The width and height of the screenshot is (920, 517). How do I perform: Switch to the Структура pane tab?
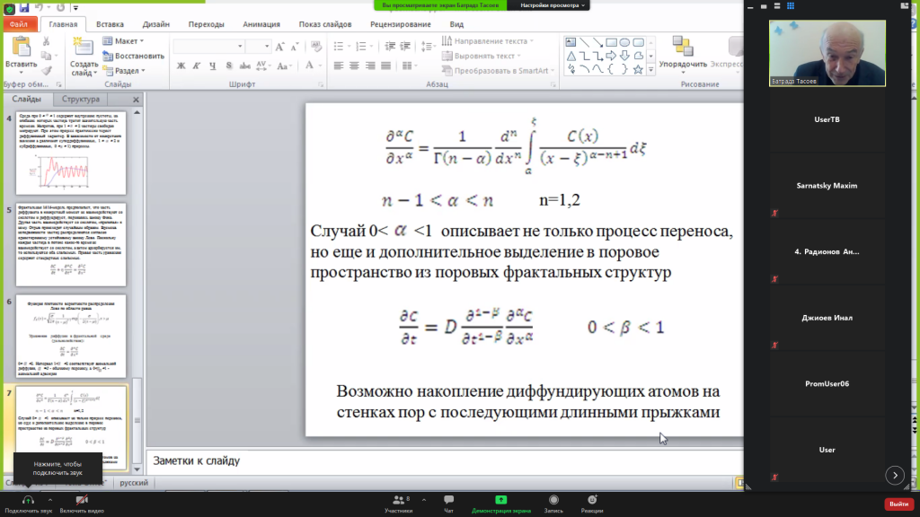coord(81,99)
